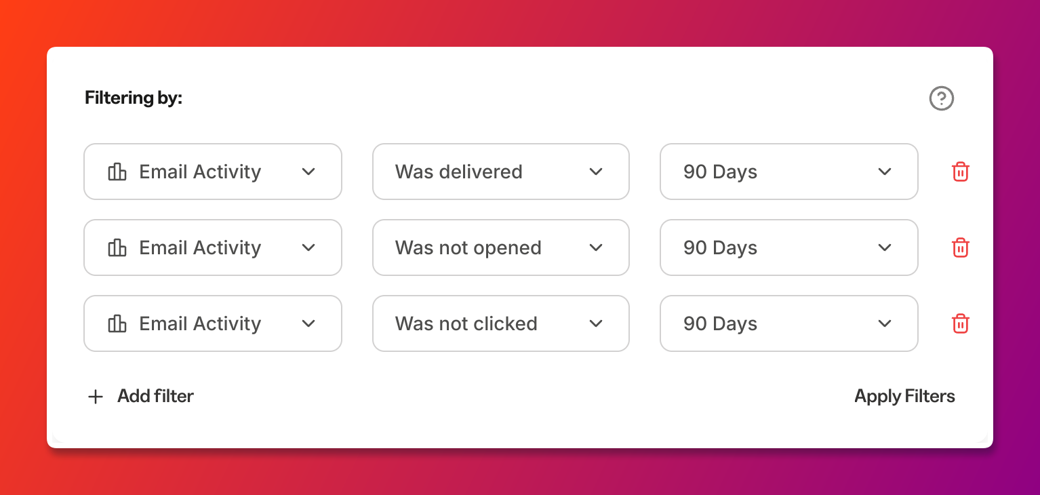
Task: Delete the Was delivered filter row
Action: tap(960, 172)
